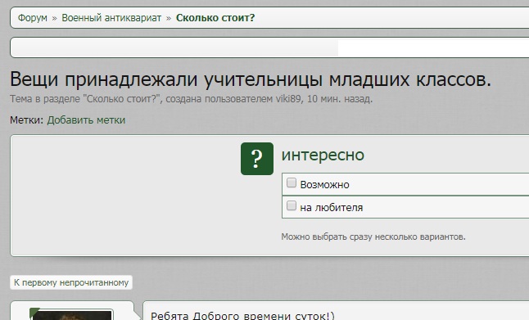Screen dimensions: 529x320
Task: Click the text Можно выбрать сразу несколько вариантов
Action: 373,237
